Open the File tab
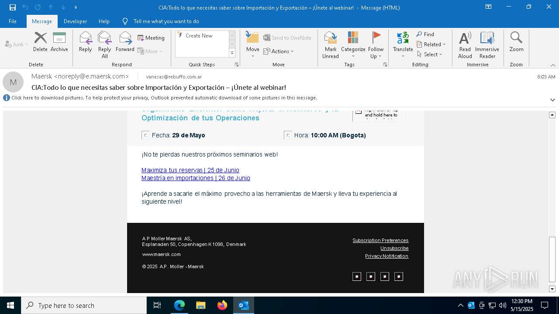The height and width of the screenshot is (314, 559). pos(13,21)
